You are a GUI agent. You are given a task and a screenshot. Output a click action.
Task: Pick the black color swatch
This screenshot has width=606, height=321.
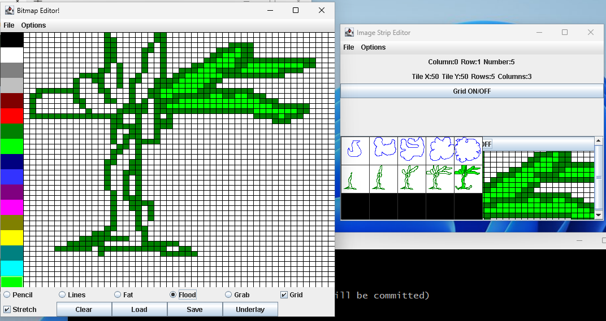[x=12, y=39]
